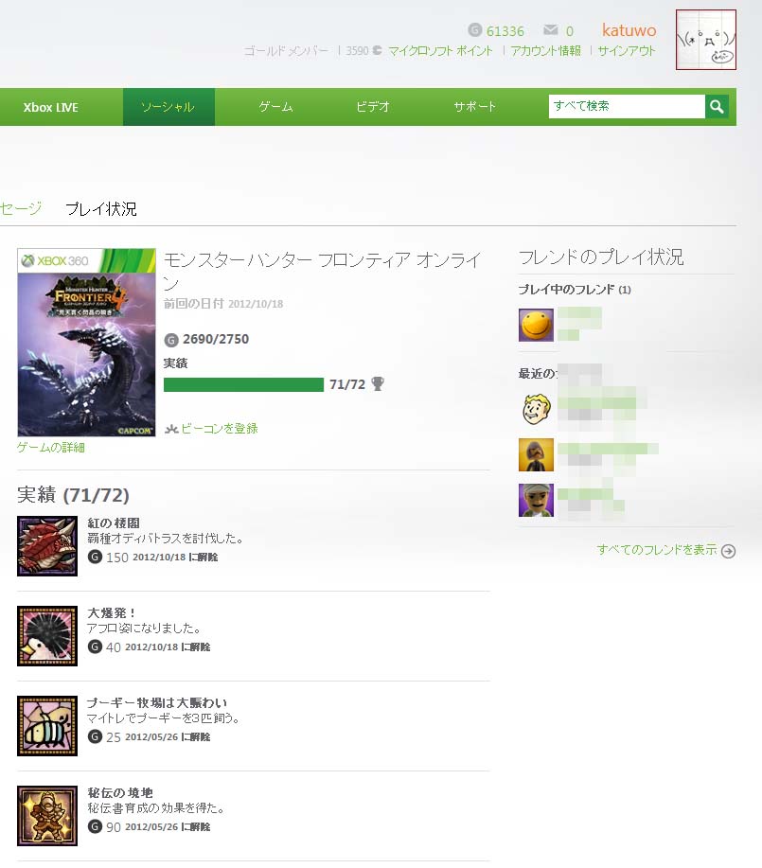
Task: Click the 秘伝の境地 achievement title
Action: point(120,792)
